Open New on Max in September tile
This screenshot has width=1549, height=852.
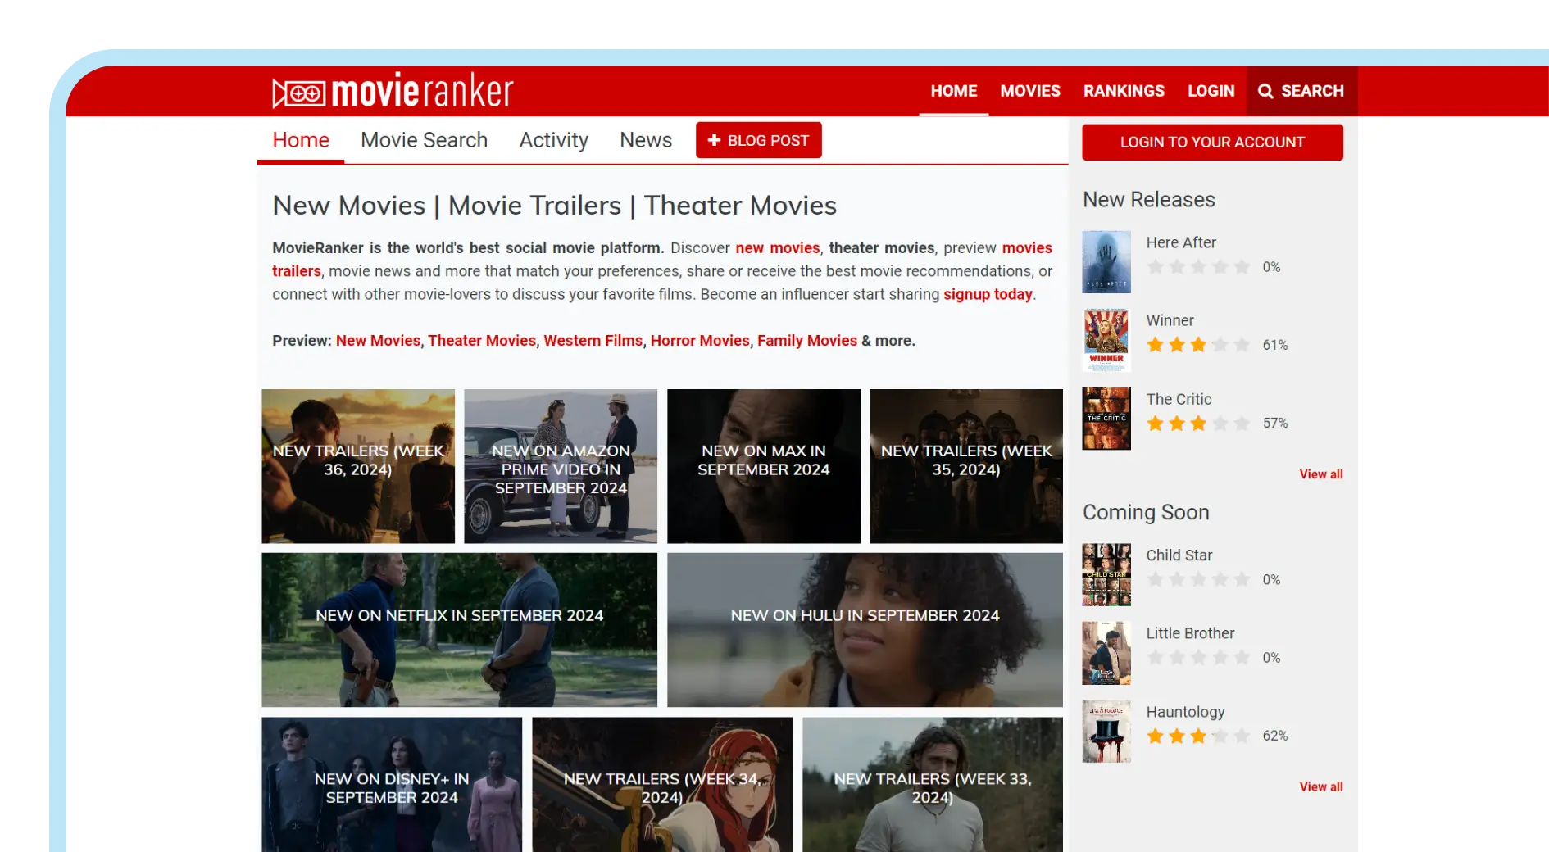click(764, 466)
